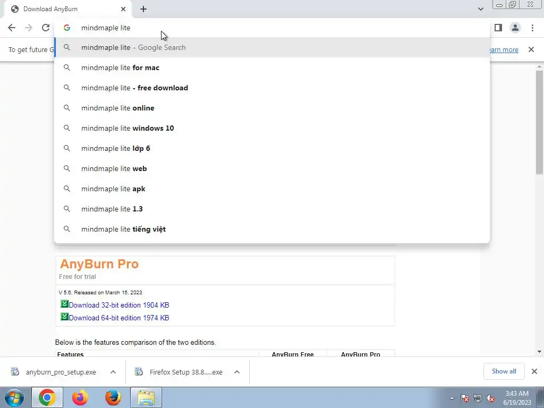Choose suggestion 'mindmaple lite lớp 6'
Viewport: 544px width, 408px height.
coord(272,149)
